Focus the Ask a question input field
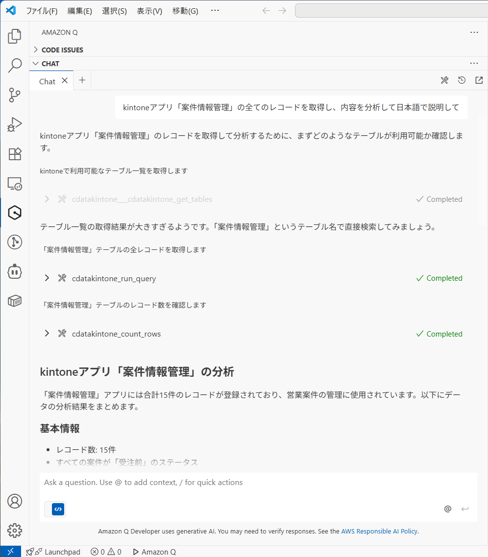 [x=258, y=483]
